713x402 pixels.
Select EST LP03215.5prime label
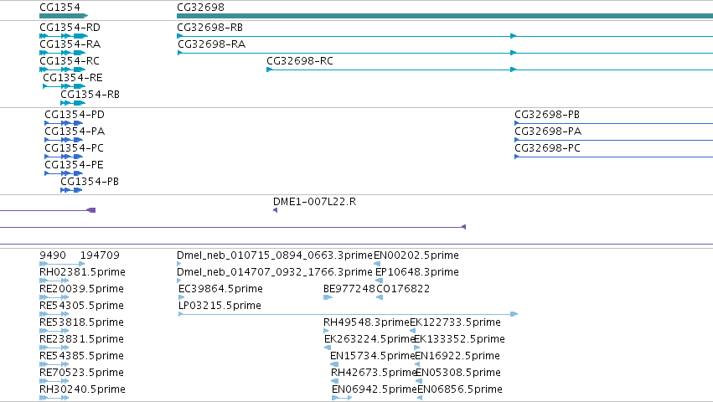tap(220, 306)
